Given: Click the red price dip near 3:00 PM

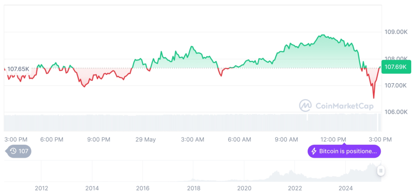Looking at the screenshot, I should click(x=373, y=97).
